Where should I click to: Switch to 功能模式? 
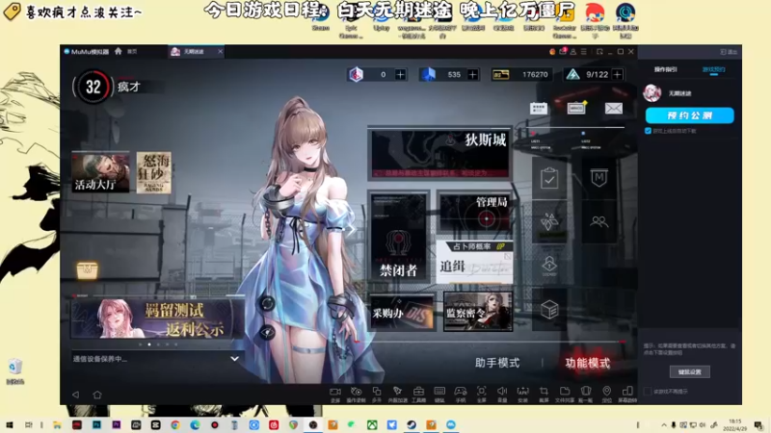click(587, 364)
